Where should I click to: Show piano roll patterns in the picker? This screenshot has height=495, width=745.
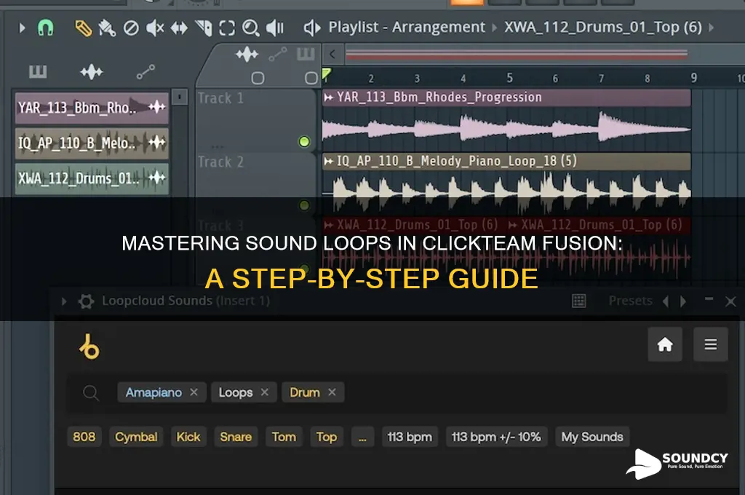pos(38,72)
